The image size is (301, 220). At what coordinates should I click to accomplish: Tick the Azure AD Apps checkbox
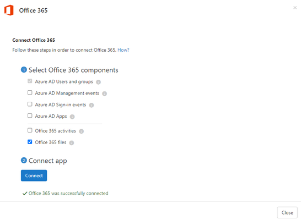pos(30,116)
